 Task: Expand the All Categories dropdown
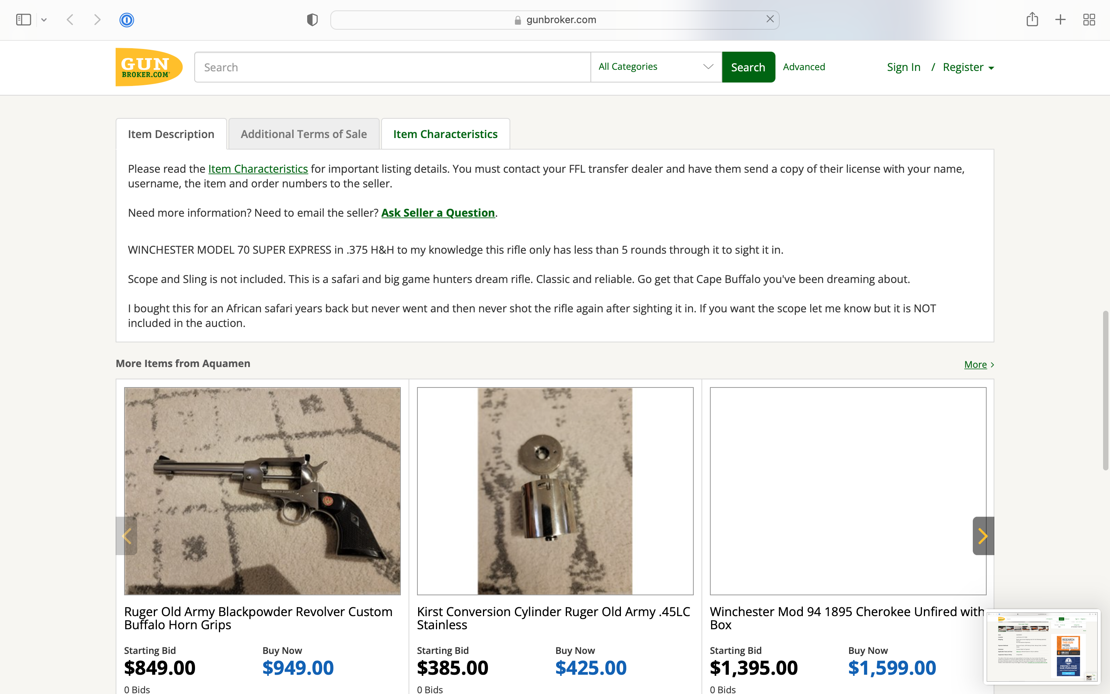tap(656, 67)
